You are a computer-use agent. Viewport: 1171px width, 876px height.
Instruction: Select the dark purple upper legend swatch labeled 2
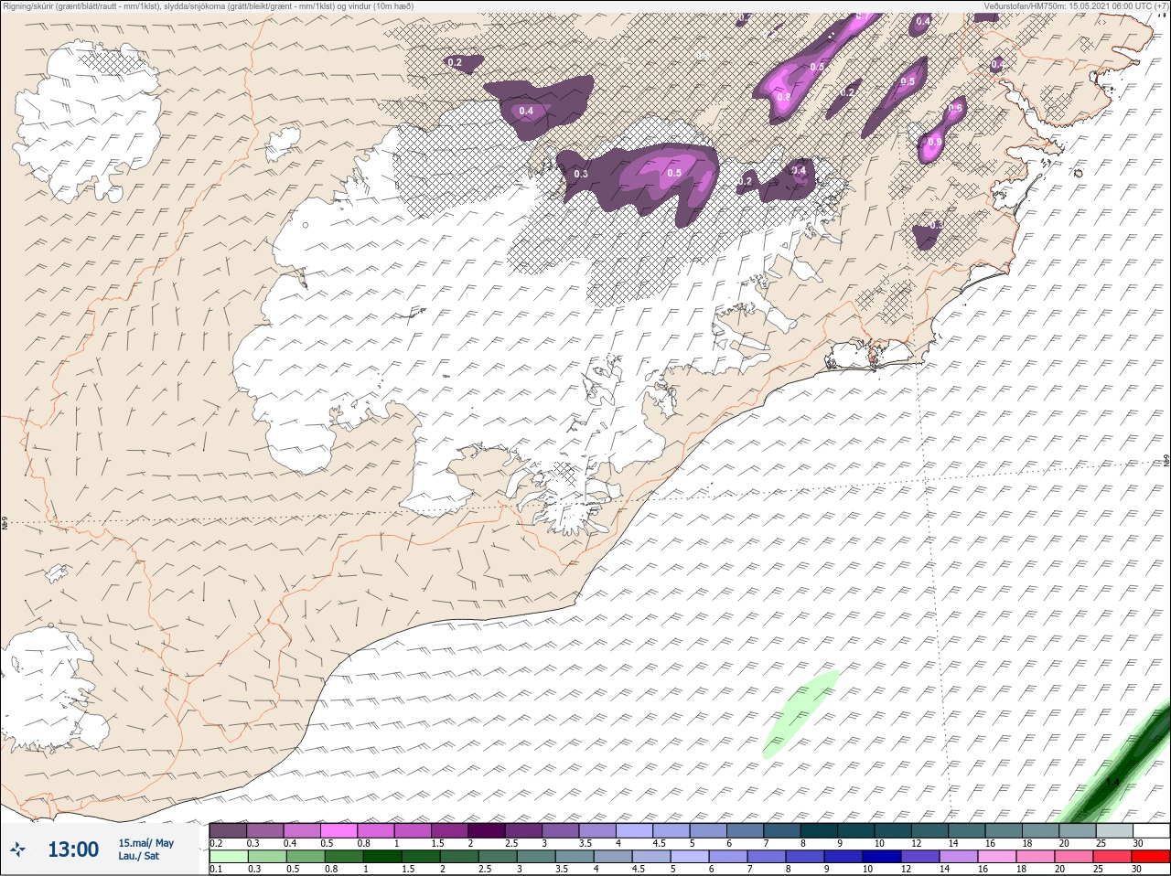point(487,831)
